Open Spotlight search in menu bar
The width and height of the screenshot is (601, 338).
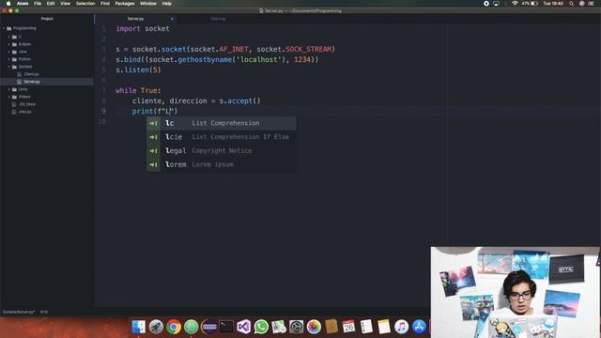coord(572,4)
